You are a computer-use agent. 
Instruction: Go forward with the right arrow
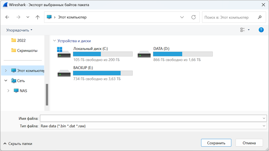click(18, 17)
